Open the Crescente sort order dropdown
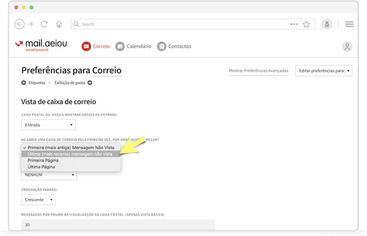Image resolution: width=367 pixels, height=236 pixels. (x=38, y=200)
